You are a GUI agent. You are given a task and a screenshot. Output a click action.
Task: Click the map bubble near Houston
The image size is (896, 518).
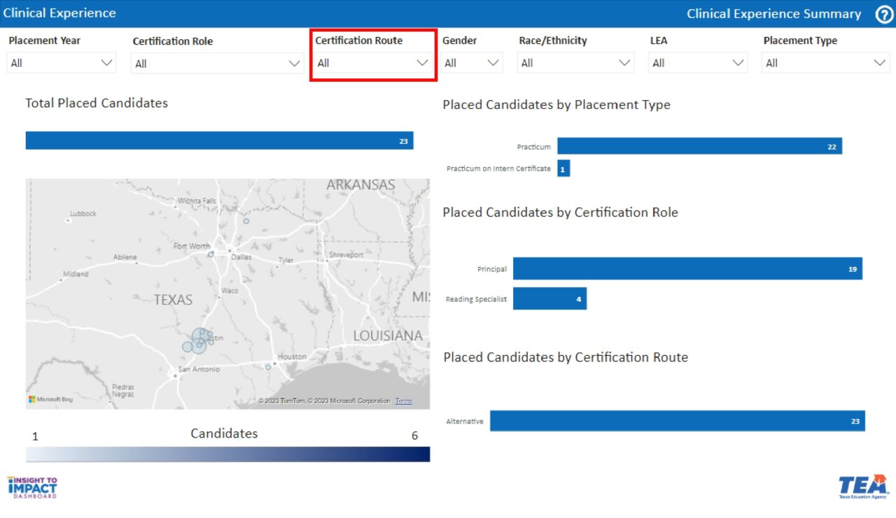coord(268,367)
